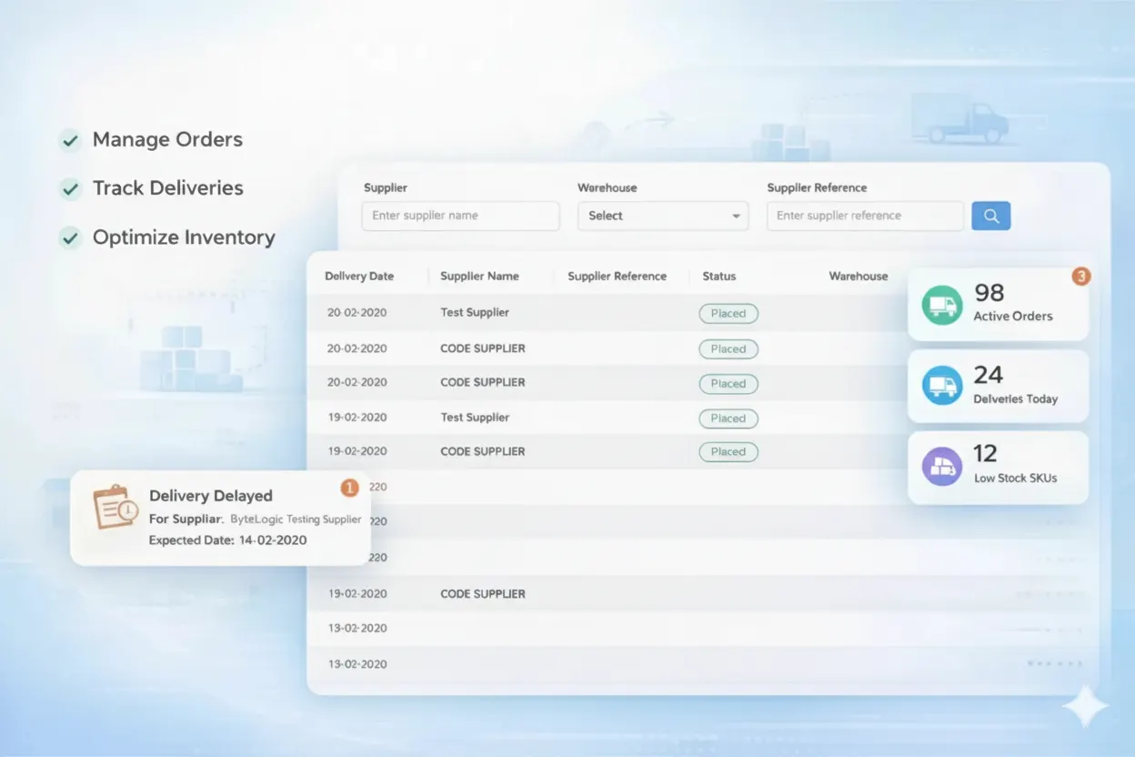
Task: Click the Track Deliveries checkmark
Action: (69, 189)
